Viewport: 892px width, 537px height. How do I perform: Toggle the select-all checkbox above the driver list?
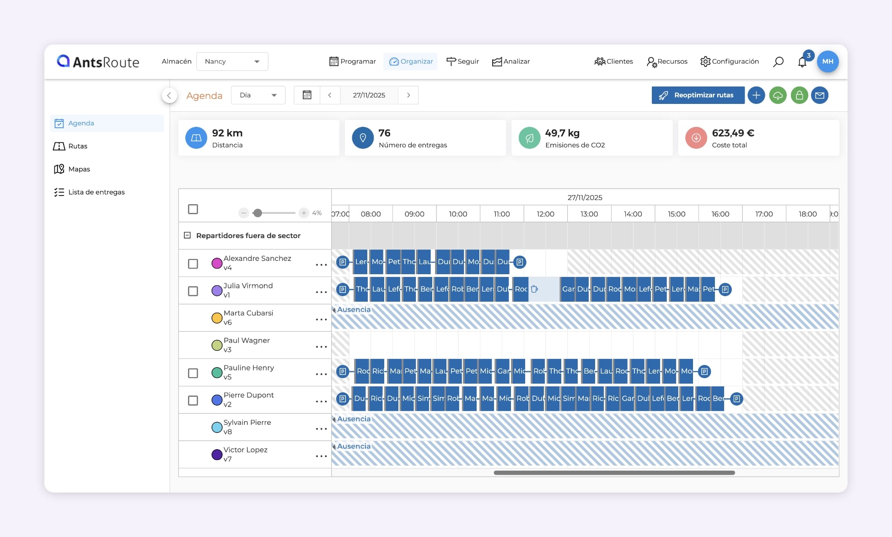coord(193,209)
